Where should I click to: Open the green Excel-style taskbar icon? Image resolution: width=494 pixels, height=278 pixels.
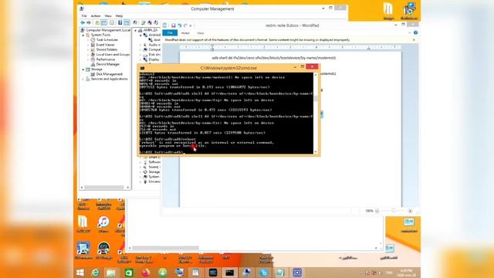(x=129, y=273)
